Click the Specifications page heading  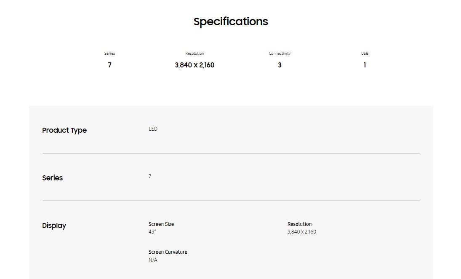231,21
